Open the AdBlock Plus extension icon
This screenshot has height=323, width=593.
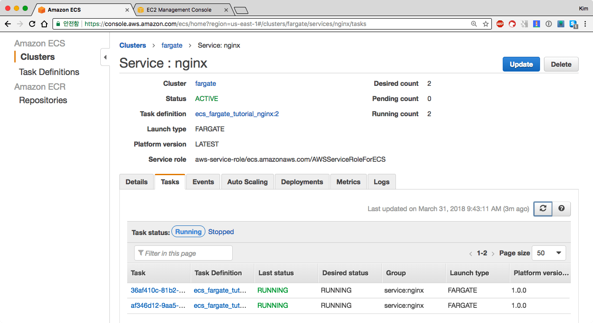pyautogui.click(x=500, y=24)
